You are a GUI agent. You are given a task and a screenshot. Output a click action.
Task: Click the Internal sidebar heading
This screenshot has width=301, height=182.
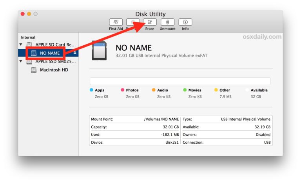pyautogui.click(x=28, y=37)
